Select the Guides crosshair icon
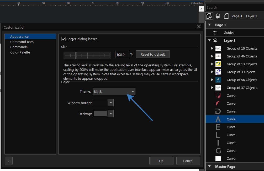This screenshot has height=171, width=264. 215,33
